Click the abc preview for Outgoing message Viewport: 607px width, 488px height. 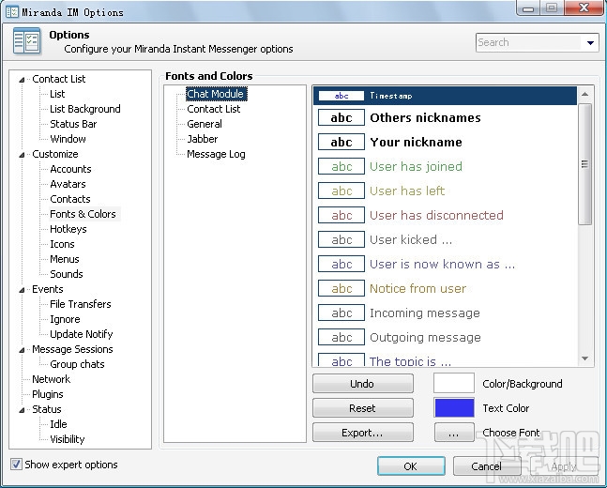click(341, 337)
